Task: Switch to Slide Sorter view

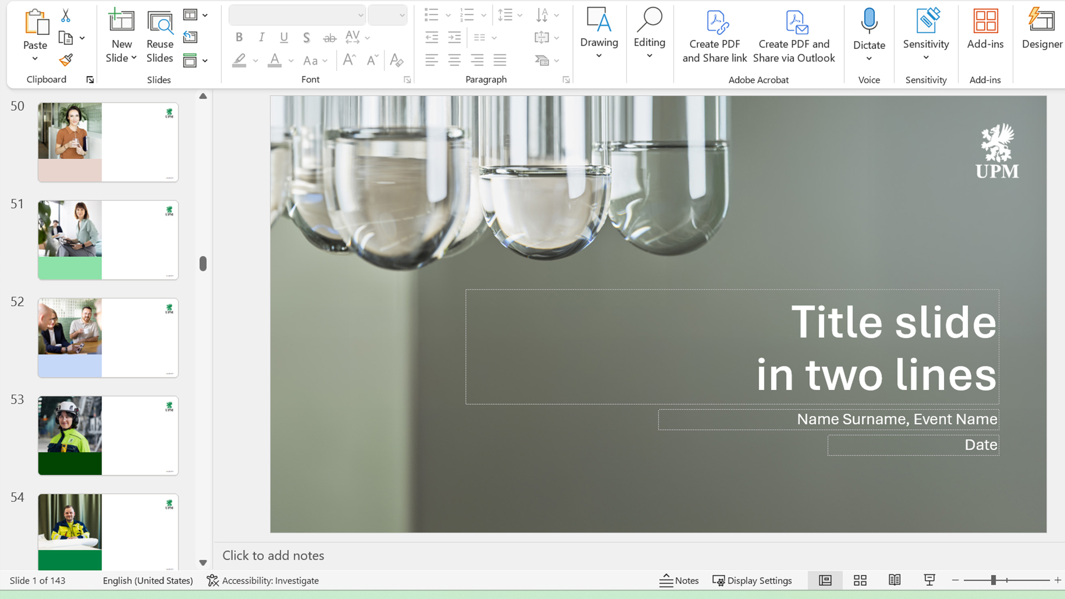Action: tap(860, 580)
